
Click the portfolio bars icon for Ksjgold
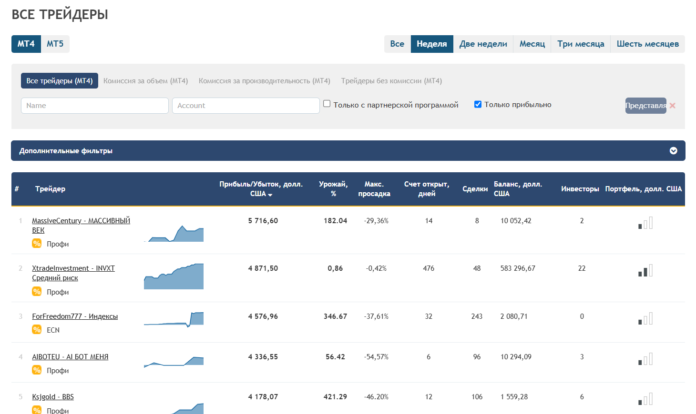click(645, 399)
